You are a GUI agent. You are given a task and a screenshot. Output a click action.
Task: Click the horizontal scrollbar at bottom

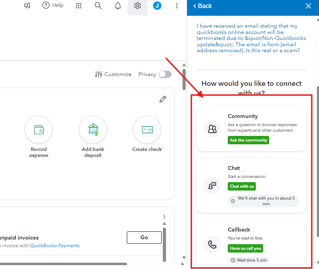64,264
